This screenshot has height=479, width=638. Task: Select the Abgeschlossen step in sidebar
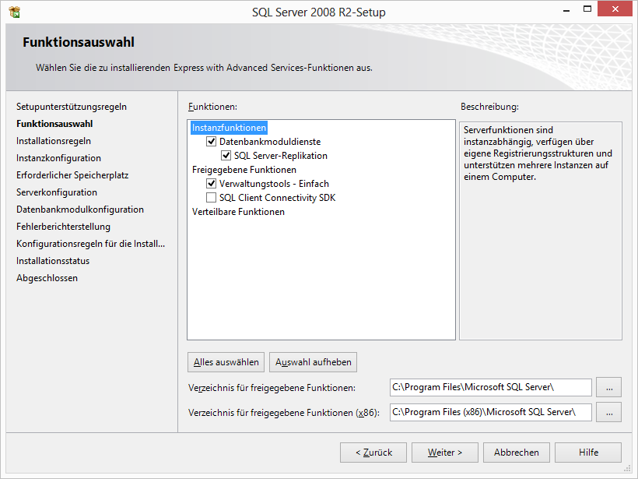click(x=47, y=278)
